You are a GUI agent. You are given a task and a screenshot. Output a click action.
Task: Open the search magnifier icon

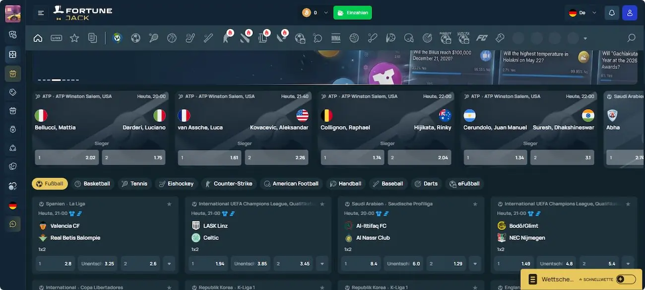632,38
